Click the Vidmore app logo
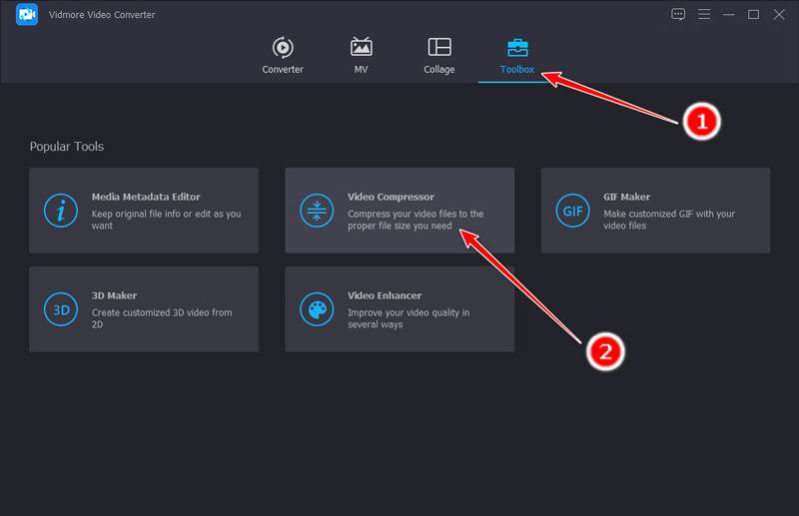Viewport: 799px width, 516px height. pos(27,14)
